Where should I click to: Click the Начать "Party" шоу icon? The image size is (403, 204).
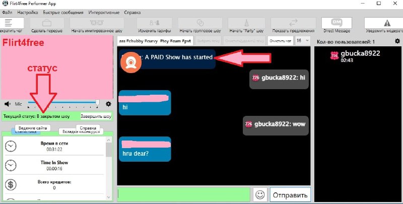(246, 23)
